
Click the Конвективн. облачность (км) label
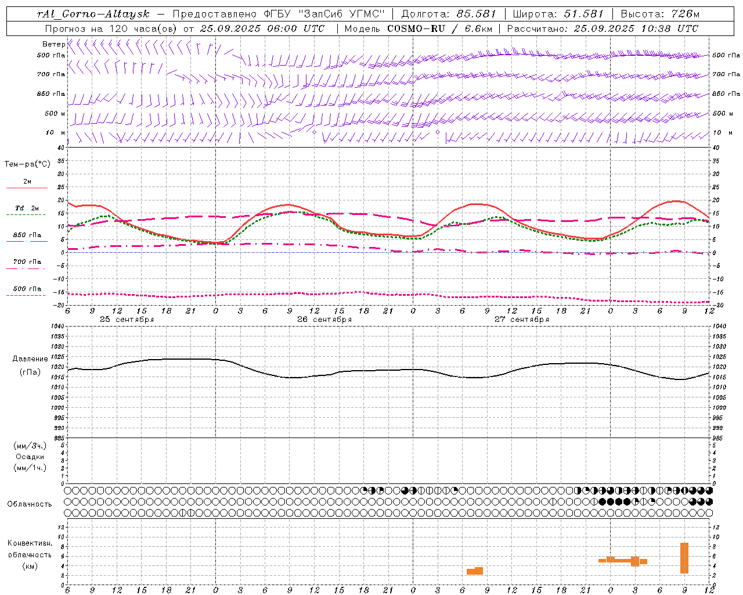[x=30, y=554]
